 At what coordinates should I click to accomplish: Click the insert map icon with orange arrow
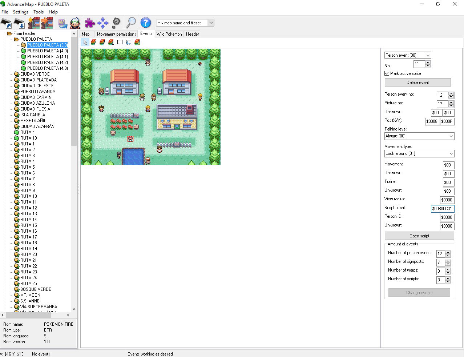click(47, 23)
